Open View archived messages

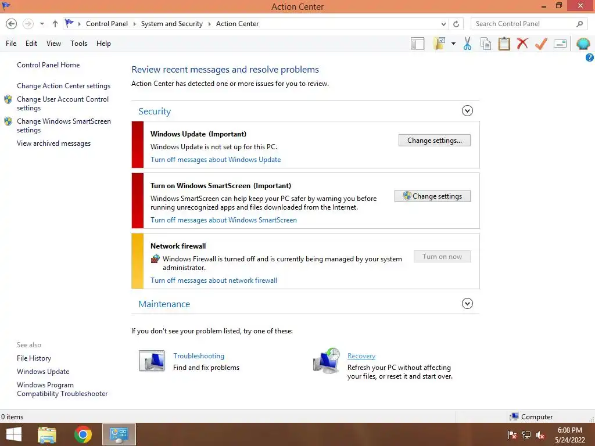(53, 143)
